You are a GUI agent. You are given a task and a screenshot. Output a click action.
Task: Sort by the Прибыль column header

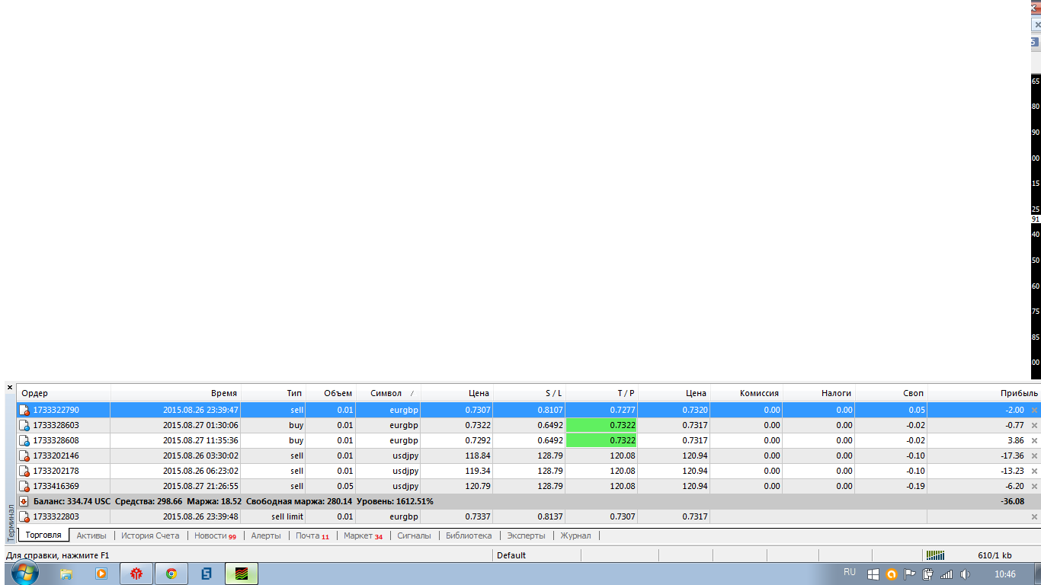click(985, 393)
